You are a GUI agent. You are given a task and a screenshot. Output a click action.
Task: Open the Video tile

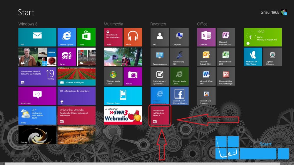point(113,38)
